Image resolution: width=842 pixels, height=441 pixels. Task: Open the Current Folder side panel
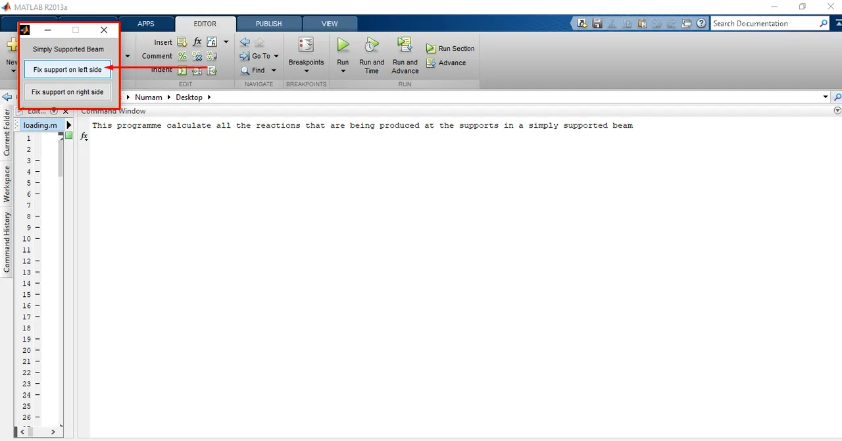click(7, 132)
